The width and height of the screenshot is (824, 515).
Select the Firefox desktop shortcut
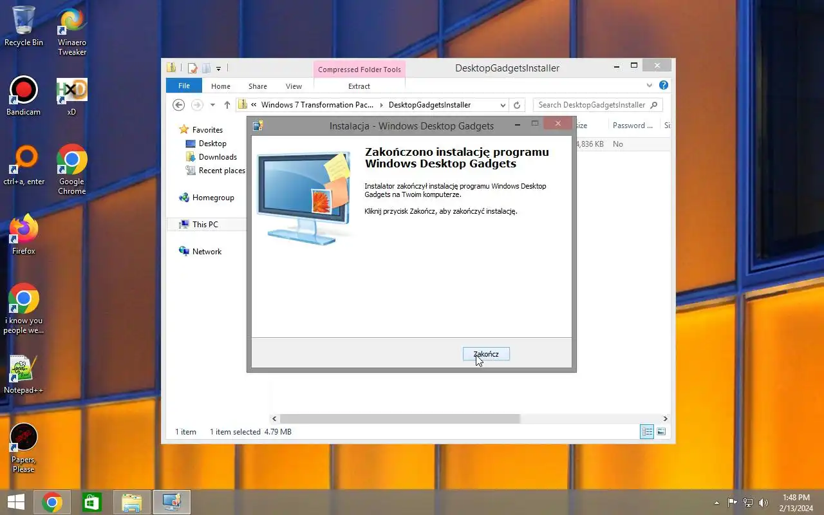[x=24, y=235]
